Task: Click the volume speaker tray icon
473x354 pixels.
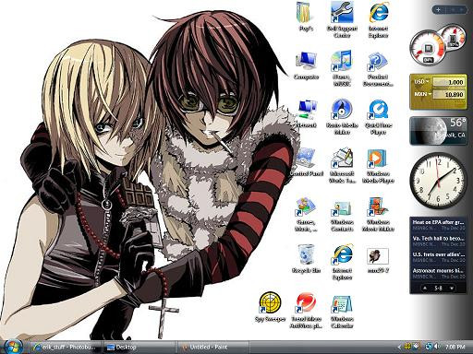Action: pos(437,347)
